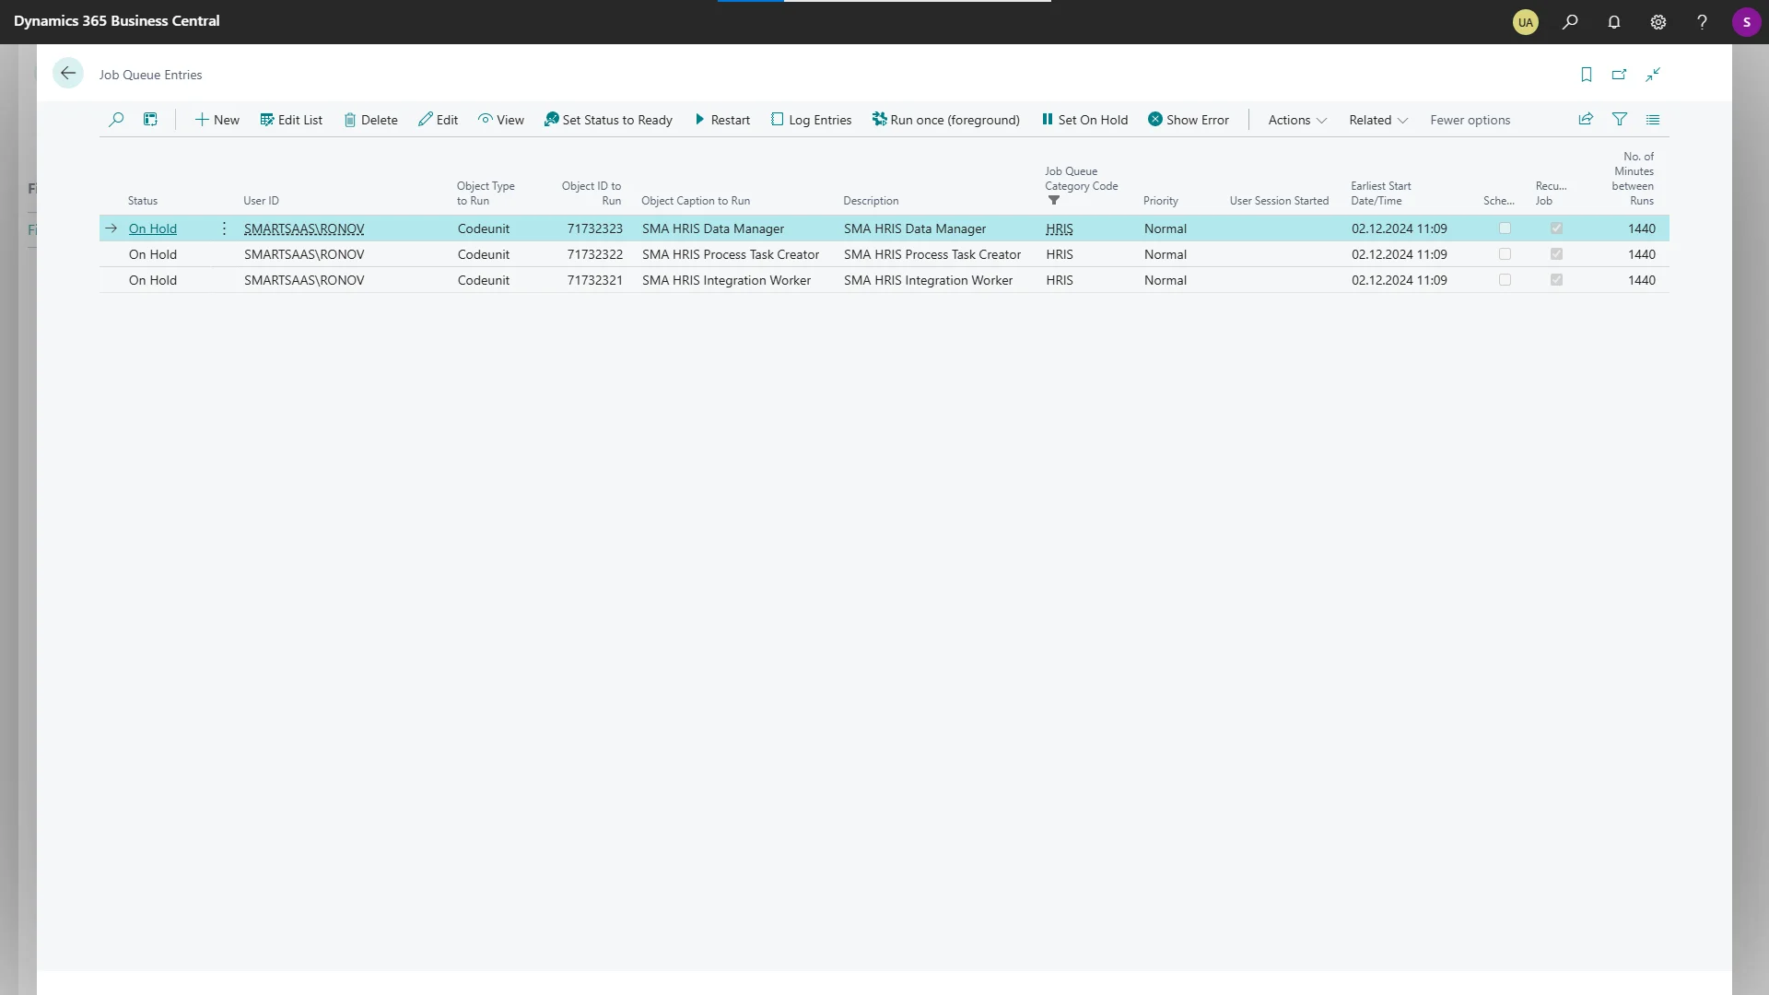
Task: Open the settings gear icon
Action: (1658, 22)
